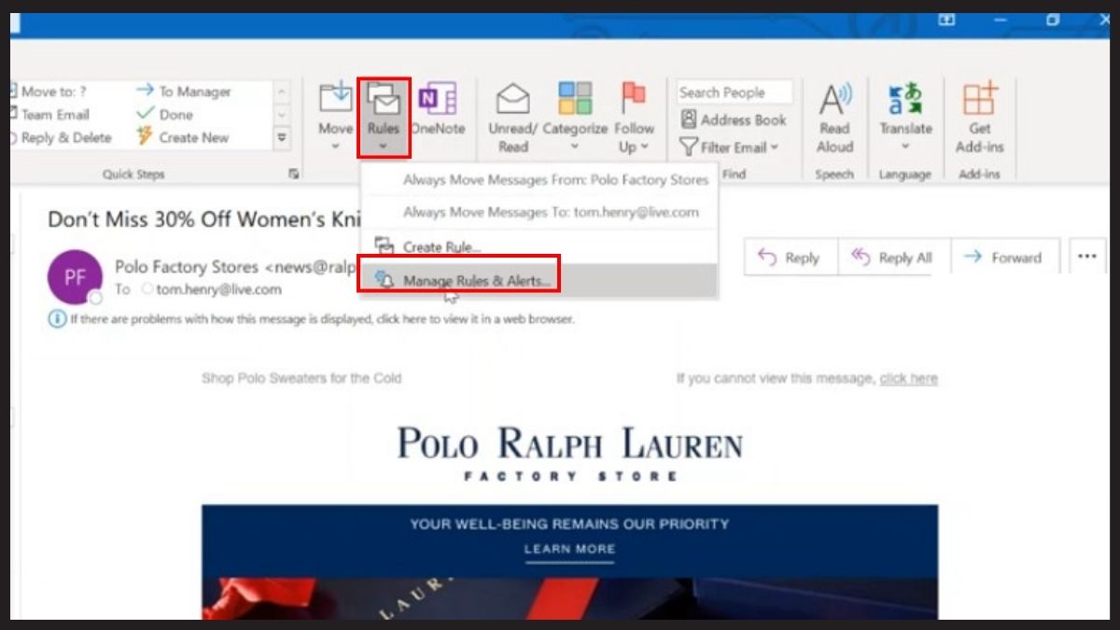Viewport: 1120px width, 630px height.
Task: Click the view in web browser info bar
Action: click(311, 319)
